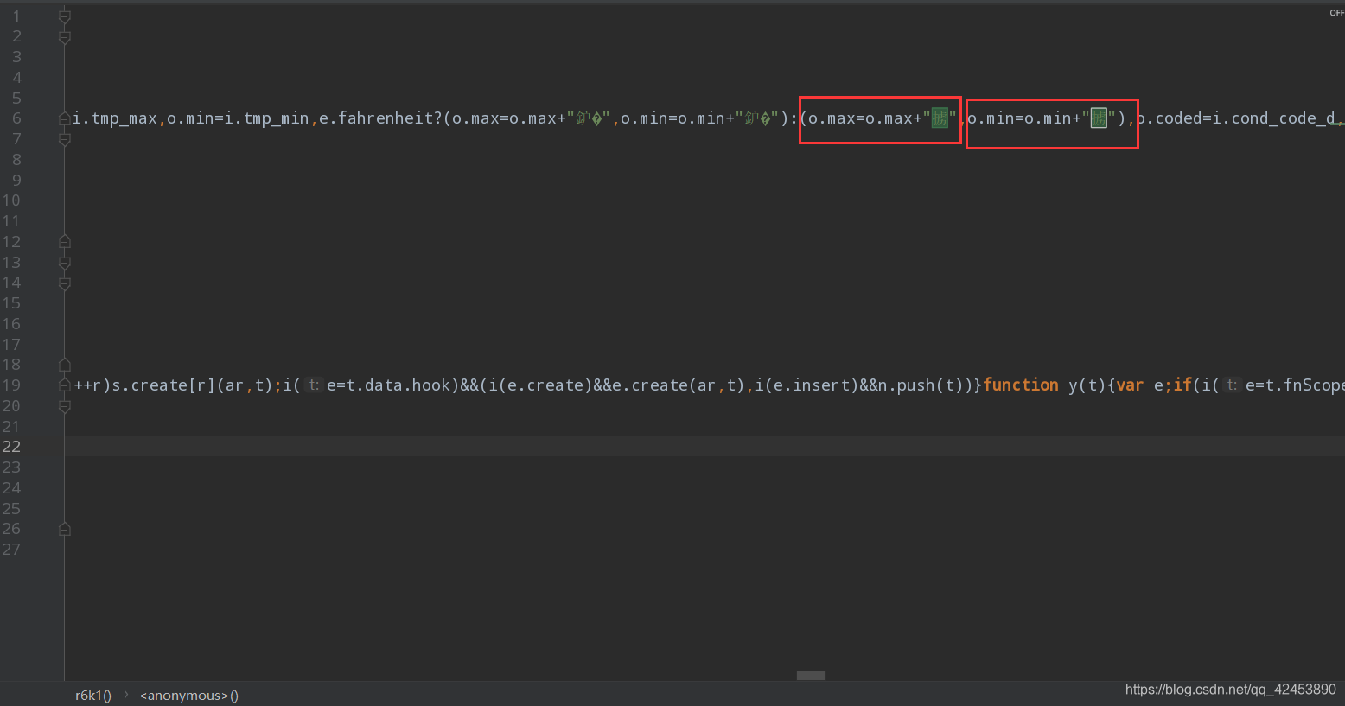Viewport: 1345px width, 706px height.
Task: Click the 'function' keyword on line 19
Action: (x=1021, y=385)
